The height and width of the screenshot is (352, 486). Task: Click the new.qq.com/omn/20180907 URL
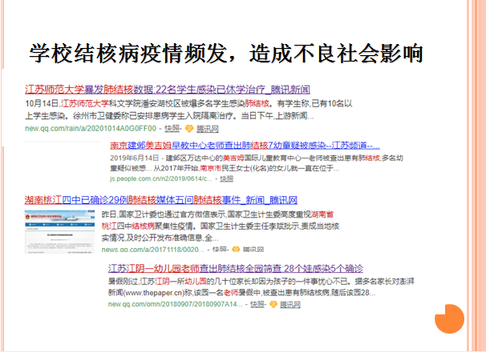pyautogui.click(x=175, y=304)
